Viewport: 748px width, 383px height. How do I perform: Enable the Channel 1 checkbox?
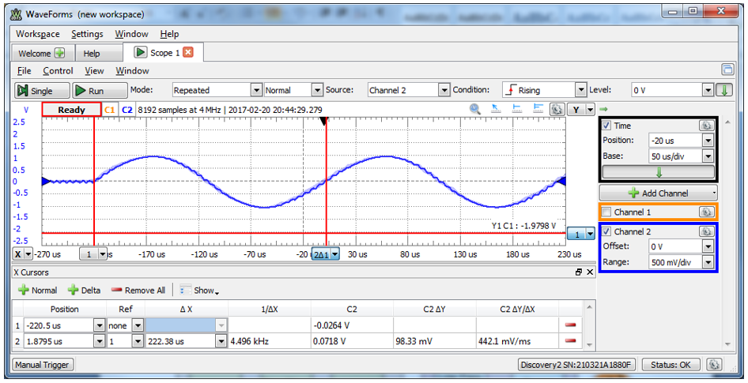coord(606,212)
